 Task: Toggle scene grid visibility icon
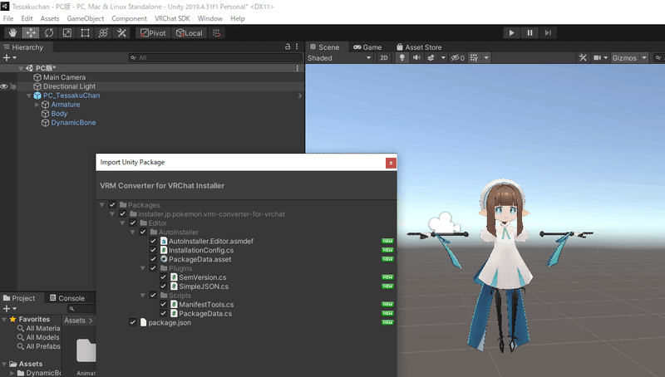coord(474,58)
